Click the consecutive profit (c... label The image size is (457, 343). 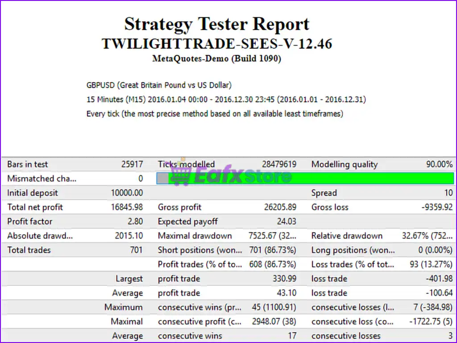tap(199, 322)
